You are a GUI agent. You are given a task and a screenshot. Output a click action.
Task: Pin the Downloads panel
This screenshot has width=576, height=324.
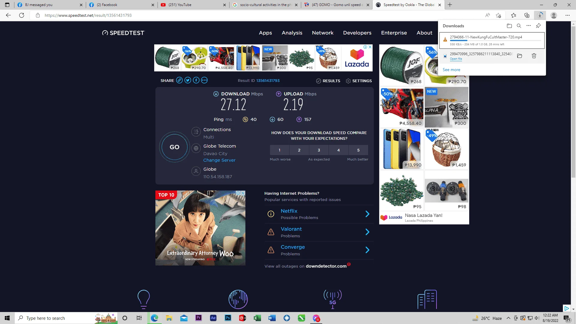pyautogui.click(x=538, y=26)
